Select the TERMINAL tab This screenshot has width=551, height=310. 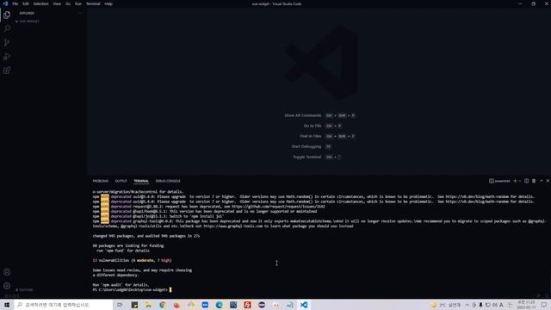(x=141, y=181)
